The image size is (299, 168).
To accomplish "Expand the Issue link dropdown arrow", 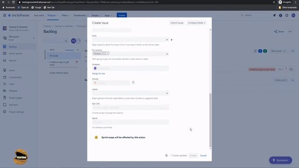I will [167, 40].
